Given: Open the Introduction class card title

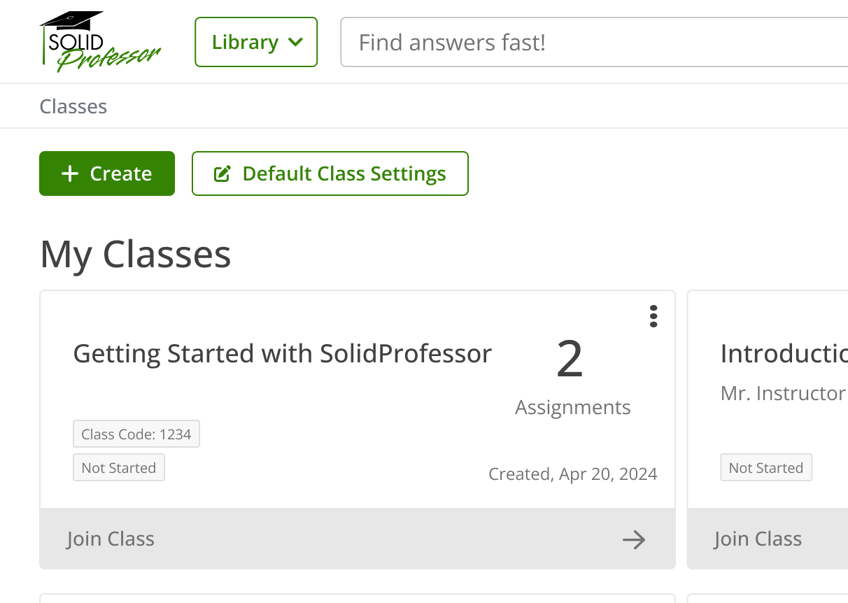Looking at the screenshot, I should 784,354.
